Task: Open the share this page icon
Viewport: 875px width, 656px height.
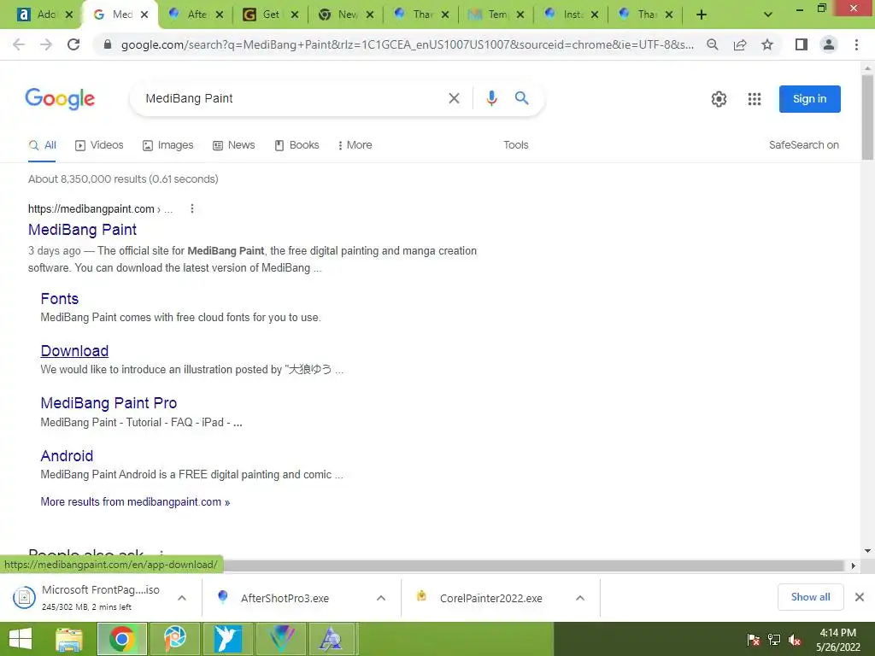Action: pos(740,44)
